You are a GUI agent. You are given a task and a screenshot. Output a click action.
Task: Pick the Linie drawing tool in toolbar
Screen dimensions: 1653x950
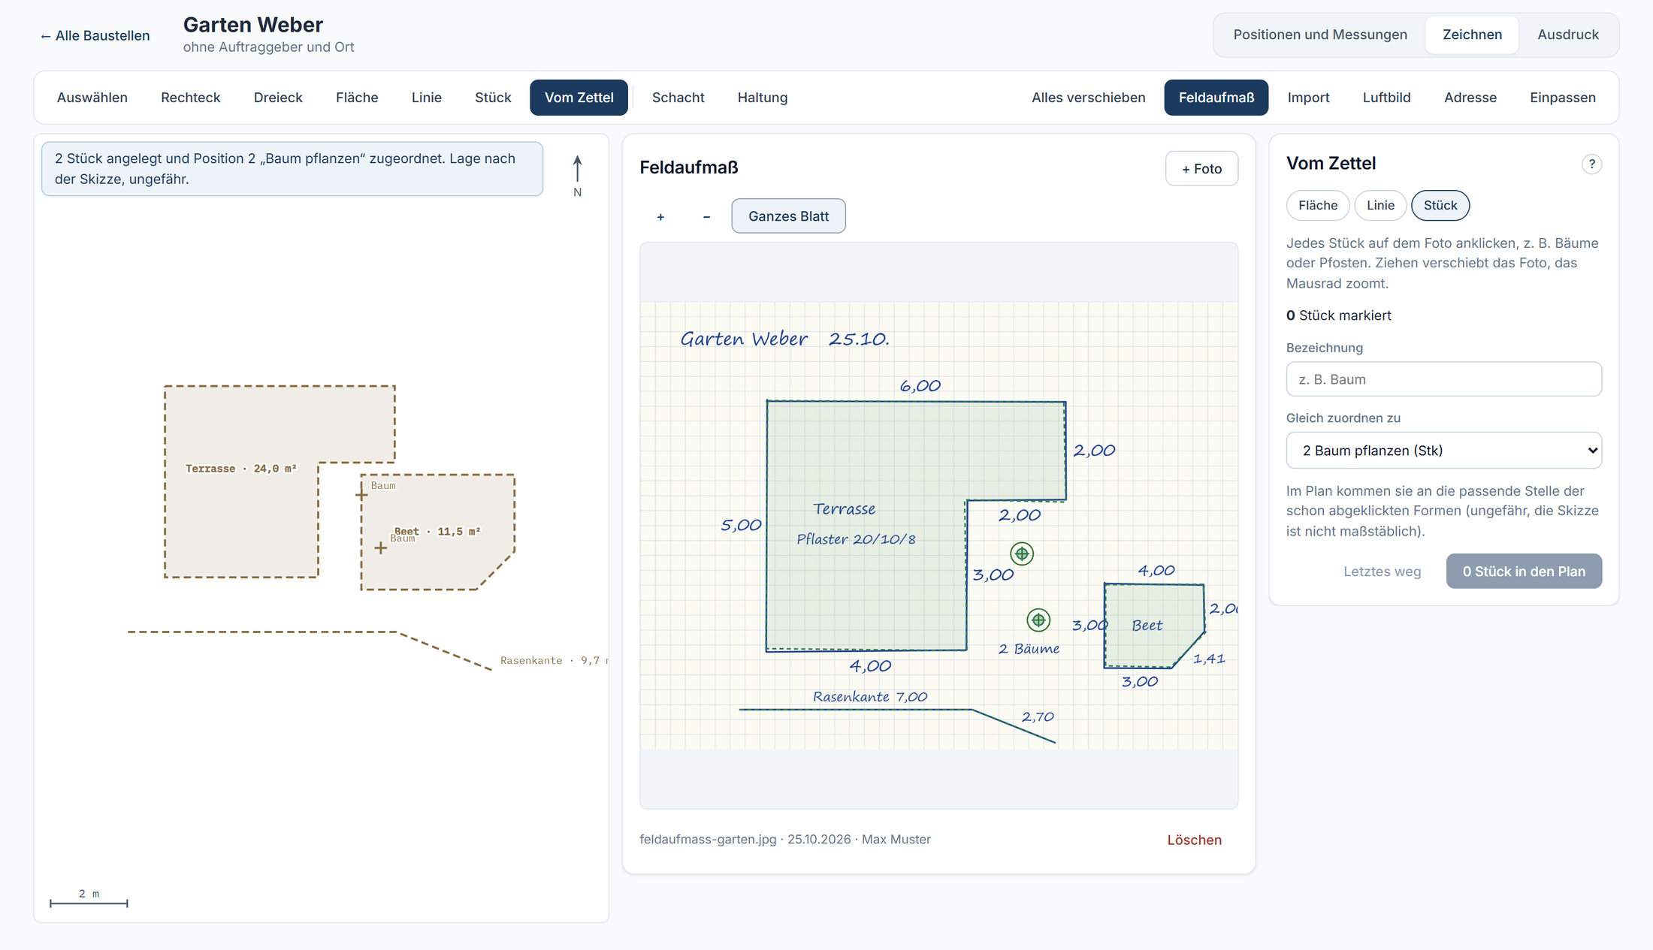(x=427, y=98)
